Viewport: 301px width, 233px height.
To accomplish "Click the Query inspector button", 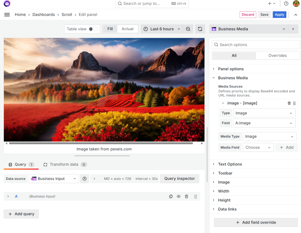I will coord(179,179).
